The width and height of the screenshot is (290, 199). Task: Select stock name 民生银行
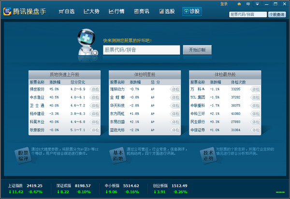tap(198, 122)
